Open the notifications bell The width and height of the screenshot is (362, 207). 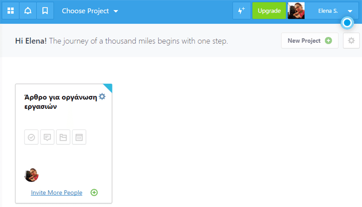(28, 11)
